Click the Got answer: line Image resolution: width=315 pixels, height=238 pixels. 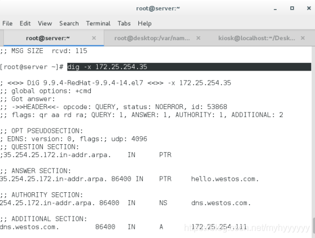tap(28, 99)
